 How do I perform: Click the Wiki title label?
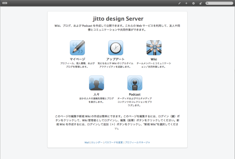154,59
